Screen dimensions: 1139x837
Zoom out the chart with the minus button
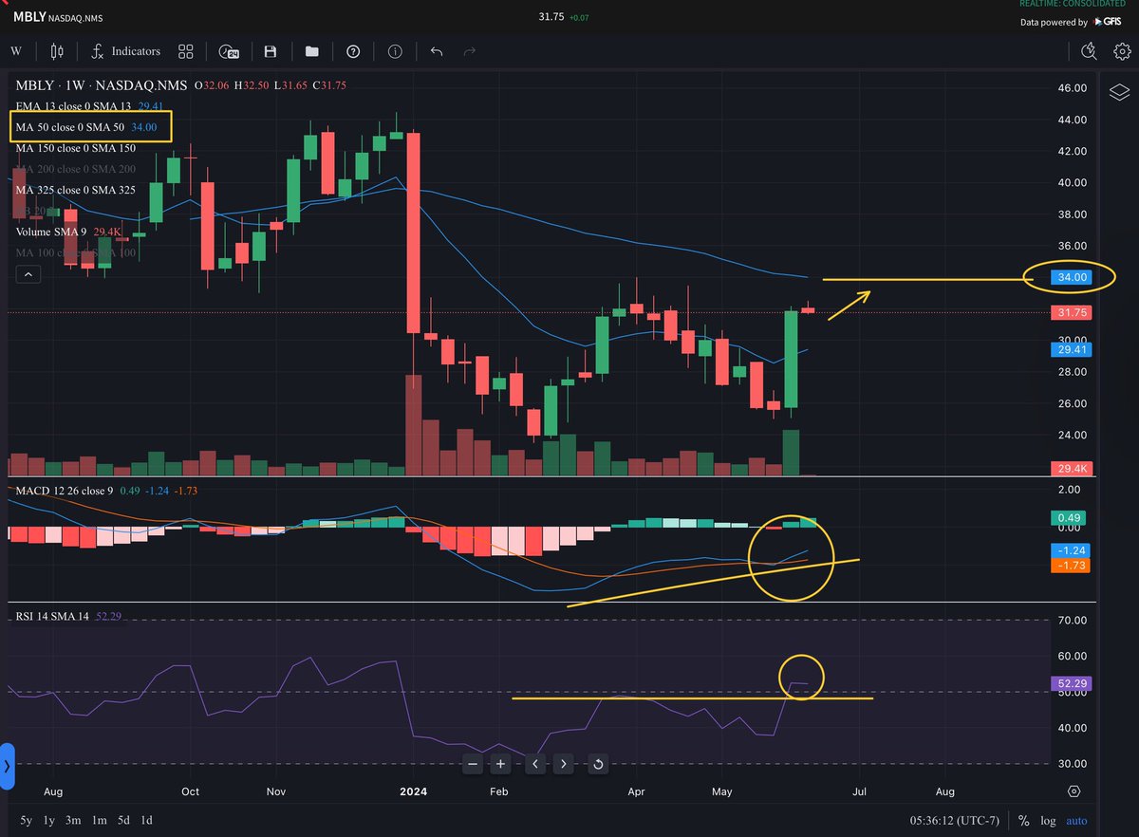click(x=474, y=764)
